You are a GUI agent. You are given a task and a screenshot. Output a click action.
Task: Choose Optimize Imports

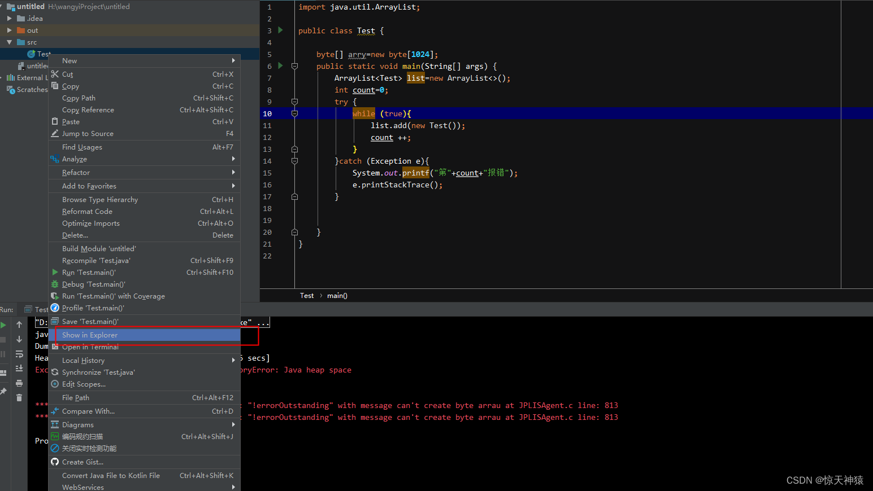pyautogui.click(x=144, y=223)
